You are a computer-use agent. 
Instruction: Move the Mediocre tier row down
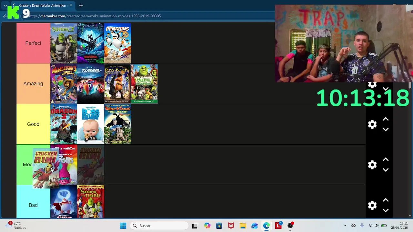point(386,170)
